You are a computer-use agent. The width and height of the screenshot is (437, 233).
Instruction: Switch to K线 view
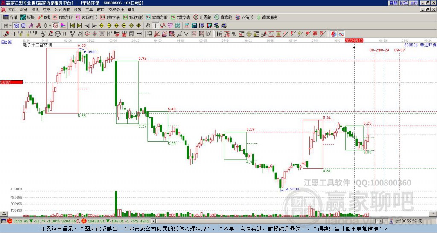44,17
